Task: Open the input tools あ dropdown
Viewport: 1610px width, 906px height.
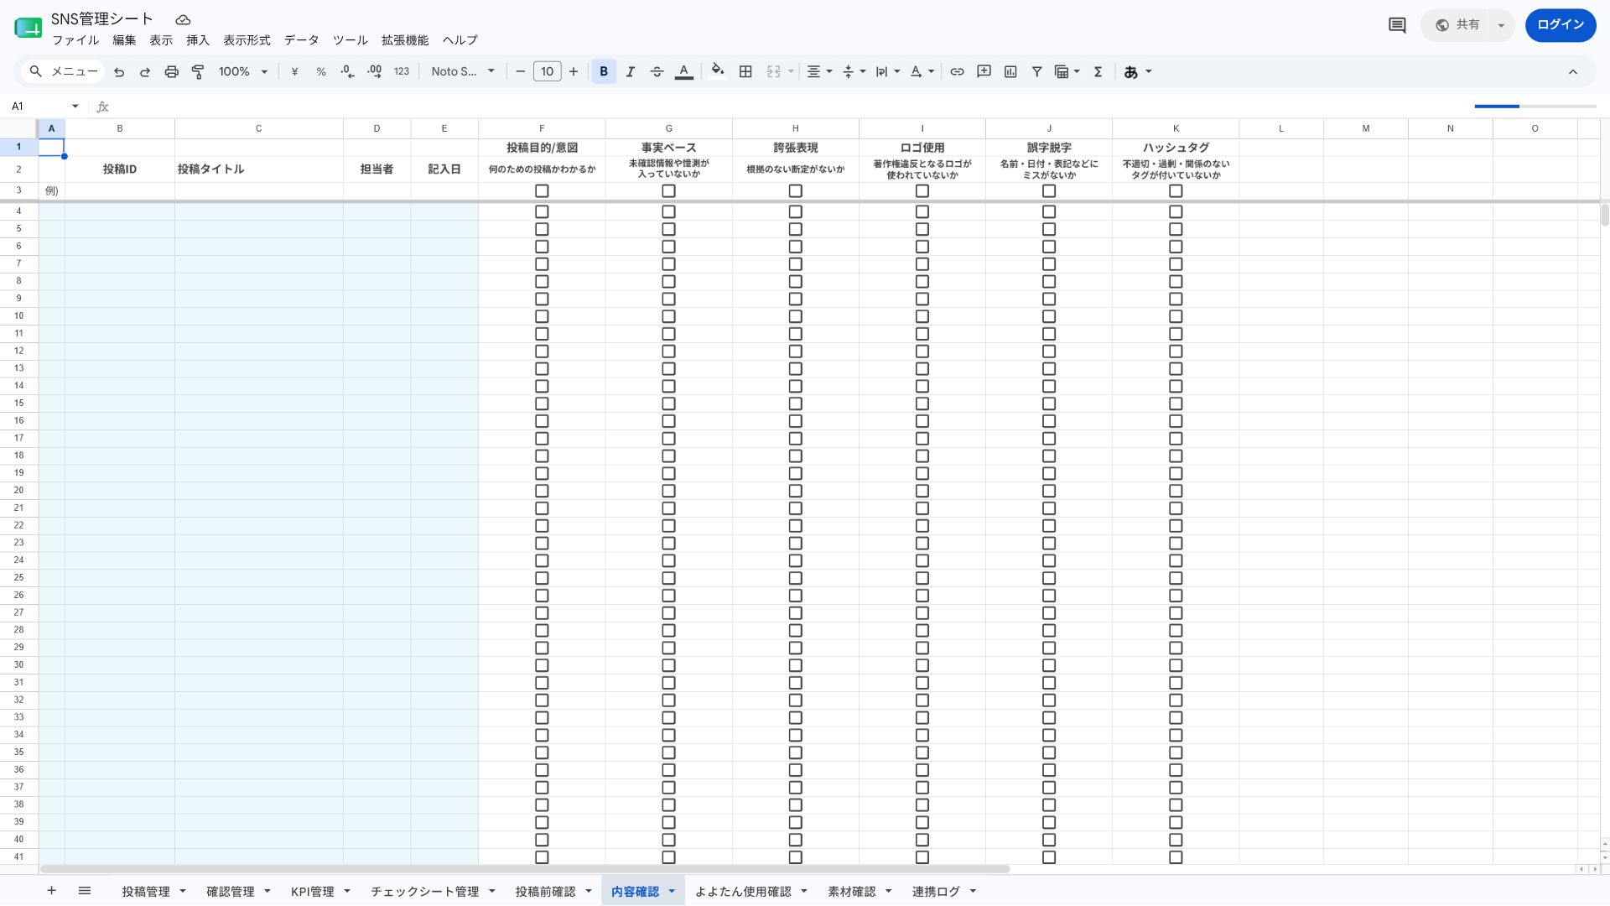Action: click(x=1137, y=72)
